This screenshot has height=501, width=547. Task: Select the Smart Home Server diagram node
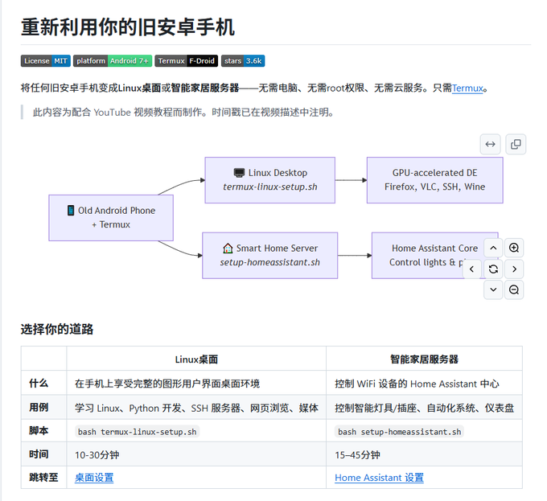coord(270,255)
